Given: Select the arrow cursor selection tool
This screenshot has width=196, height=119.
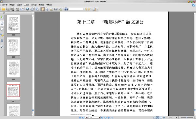Looking at the screenshot, I should pos(47,9).
